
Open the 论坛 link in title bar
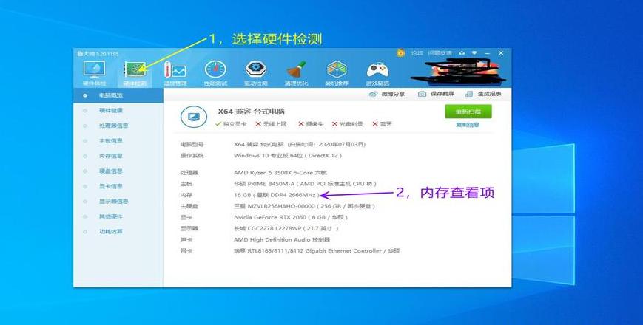417,53
